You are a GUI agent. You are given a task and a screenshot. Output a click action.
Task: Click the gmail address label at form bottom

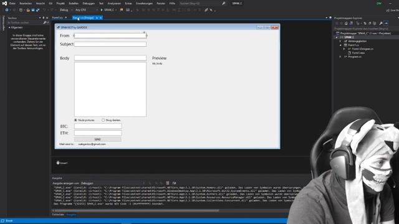pos(92,144)
